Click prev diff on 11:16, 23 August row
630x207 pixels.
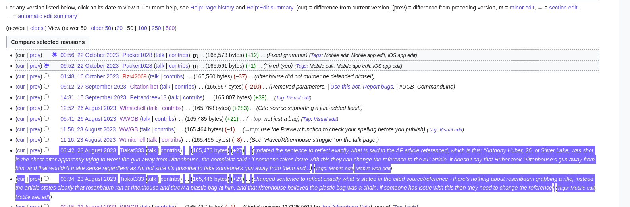(35, 140)
